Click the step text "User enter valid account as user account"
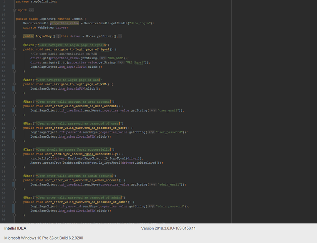 point(74,102)
